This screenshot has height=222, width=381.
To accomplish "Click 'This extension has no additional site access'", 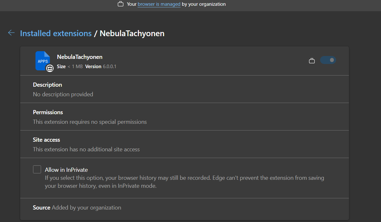I will click(x=86, y=149).
